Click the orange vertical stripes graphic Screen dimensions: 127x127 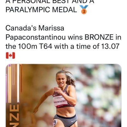pyautogui.click(x=10, y=83)
